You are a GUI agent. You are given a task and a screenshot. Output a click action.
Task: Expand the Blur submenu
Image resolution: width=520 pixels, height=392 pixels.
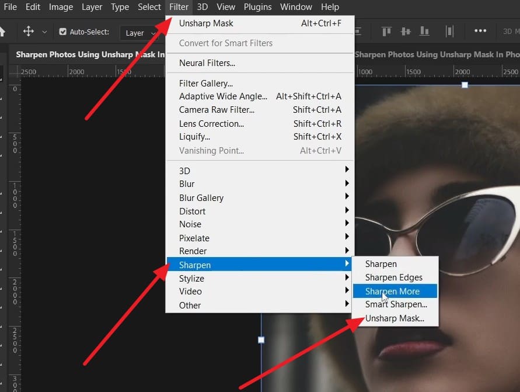tap(260, 184)
